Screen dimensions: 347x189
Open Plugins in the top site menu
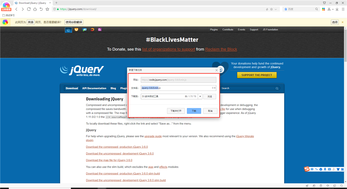pyautogui.click(x=214, y=30)
